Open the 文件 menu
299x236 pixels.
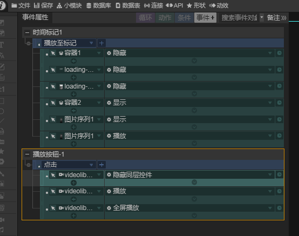[21, 5]
